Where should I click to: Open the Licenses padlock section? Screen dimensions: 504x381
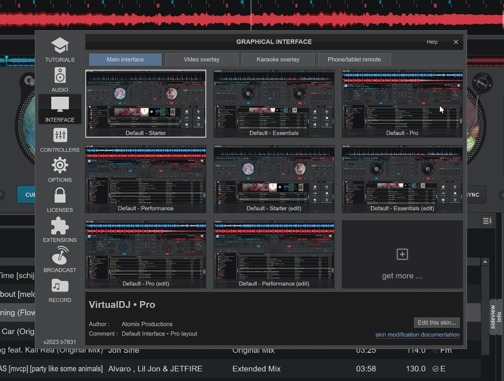coord(60,200)
